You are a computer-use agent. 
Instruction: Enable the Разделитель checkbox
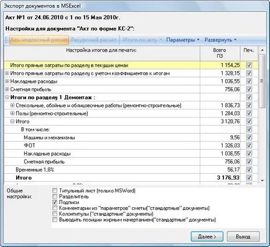(55, 196)
